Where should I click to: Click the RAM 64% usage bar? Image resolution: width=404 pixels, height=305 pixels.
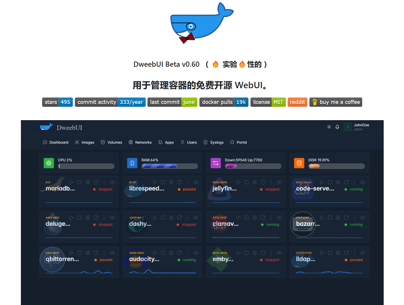(170, 166)
